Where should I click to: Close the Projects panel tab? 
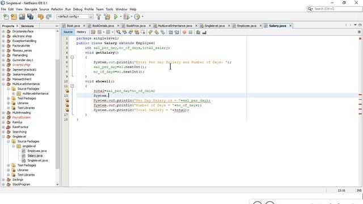pos(17,26)
